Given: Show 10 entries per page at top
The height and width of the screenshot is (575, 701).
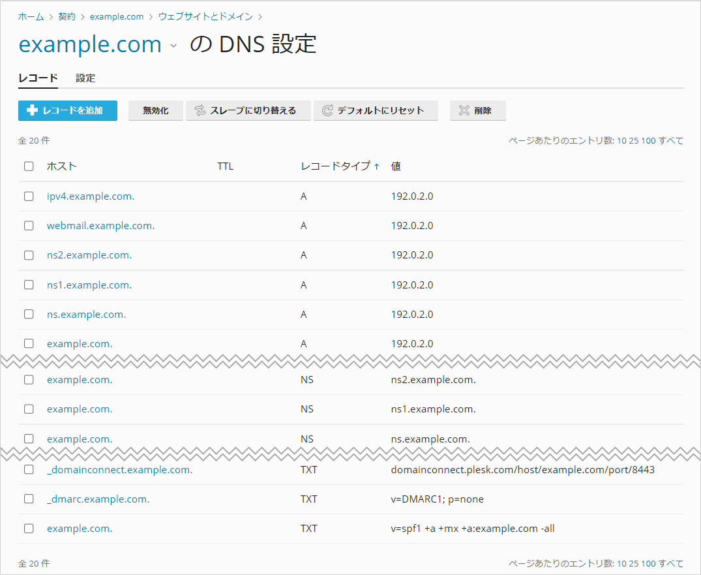Looking at the screenshot, I should point(622,140).
